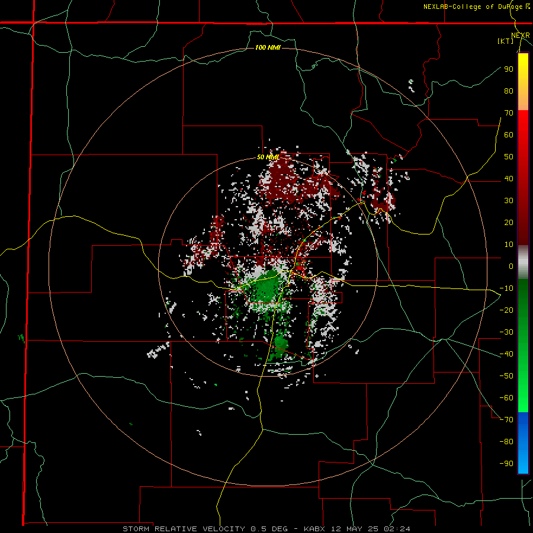Click the 20 value on velocity scale
This screenshot has width=533, height=533.
tap(509, 222)
